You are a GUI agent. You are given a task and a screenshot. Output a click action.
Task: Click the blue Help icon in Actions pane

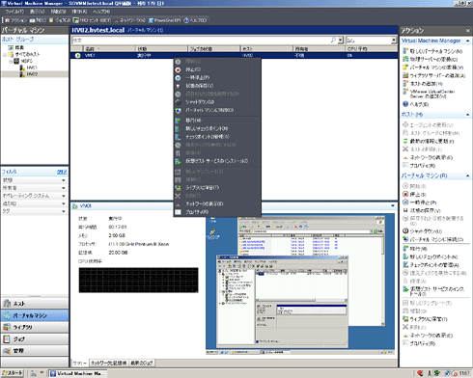pyautogui.click(x=405, y=104)
